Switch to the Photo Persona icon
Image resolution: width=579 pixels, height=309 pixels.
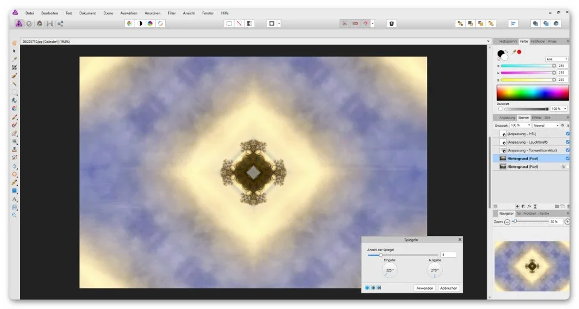tap(19, 24)
